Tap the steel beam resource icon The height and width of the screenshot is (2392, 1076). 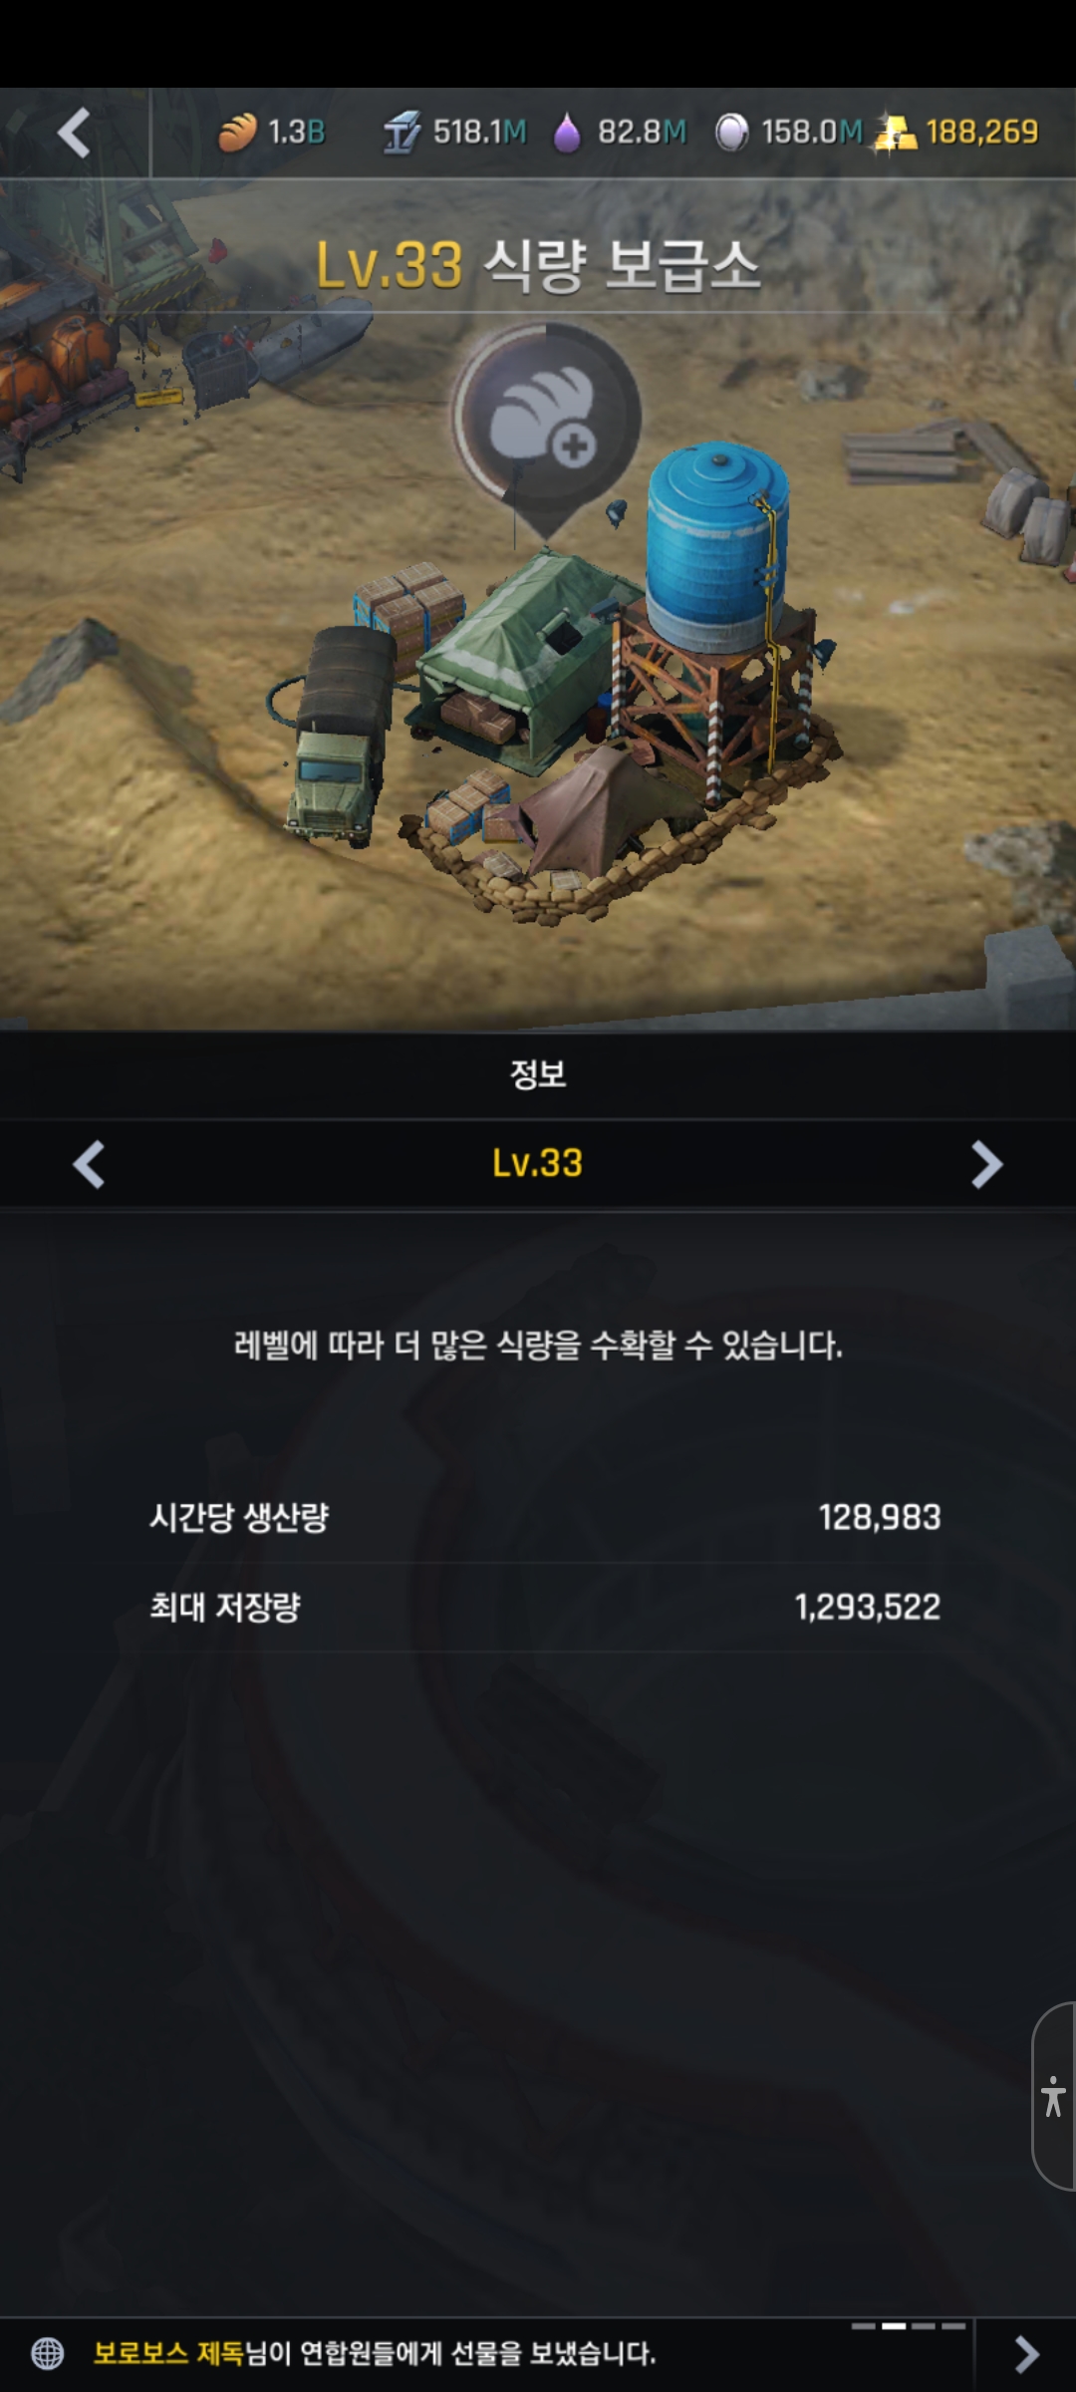tap(402, 132)
